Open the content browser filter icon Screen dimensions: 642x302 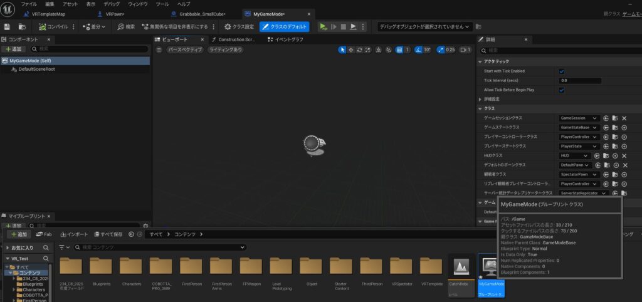(64, 247)
